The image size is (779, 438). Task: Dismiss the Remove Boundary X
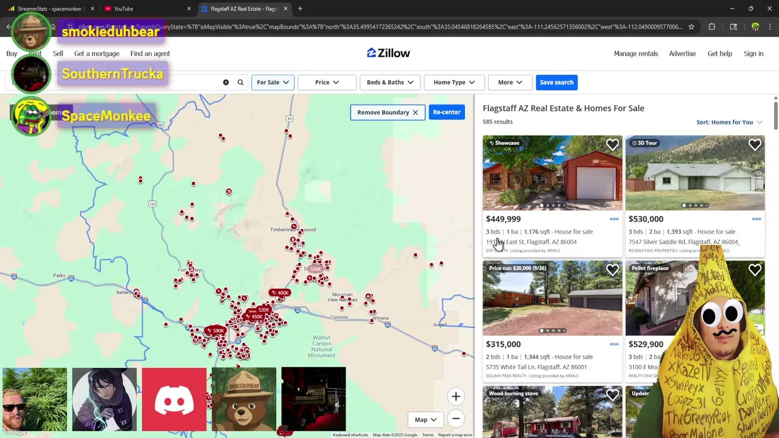pos(415,112)
